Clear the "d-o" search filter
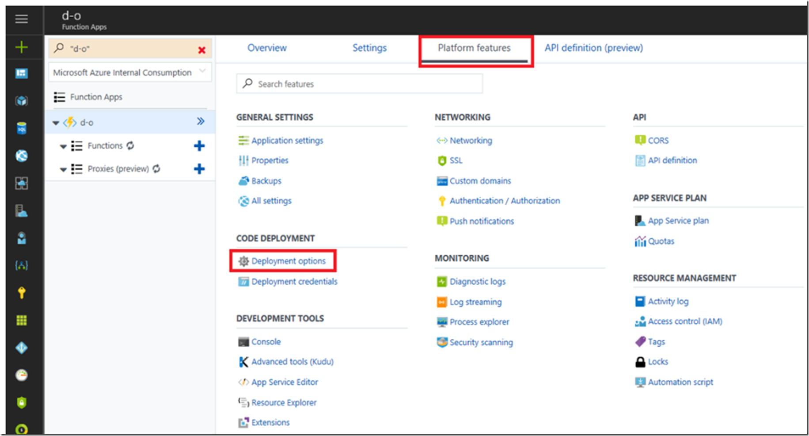The image size is (809, 436). (201, 50)
